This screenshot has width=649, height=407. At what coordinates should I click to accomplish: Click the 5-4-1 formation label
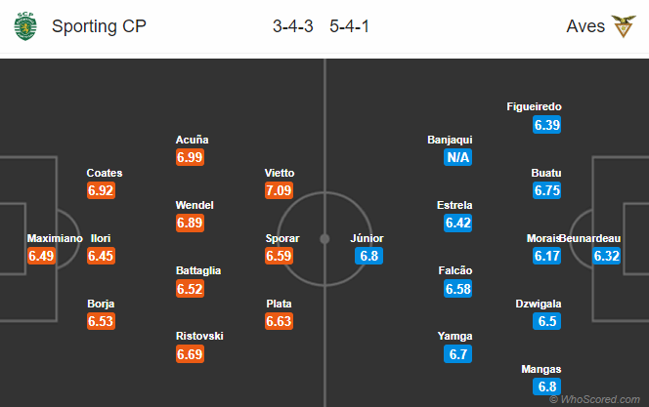(349, 26)
